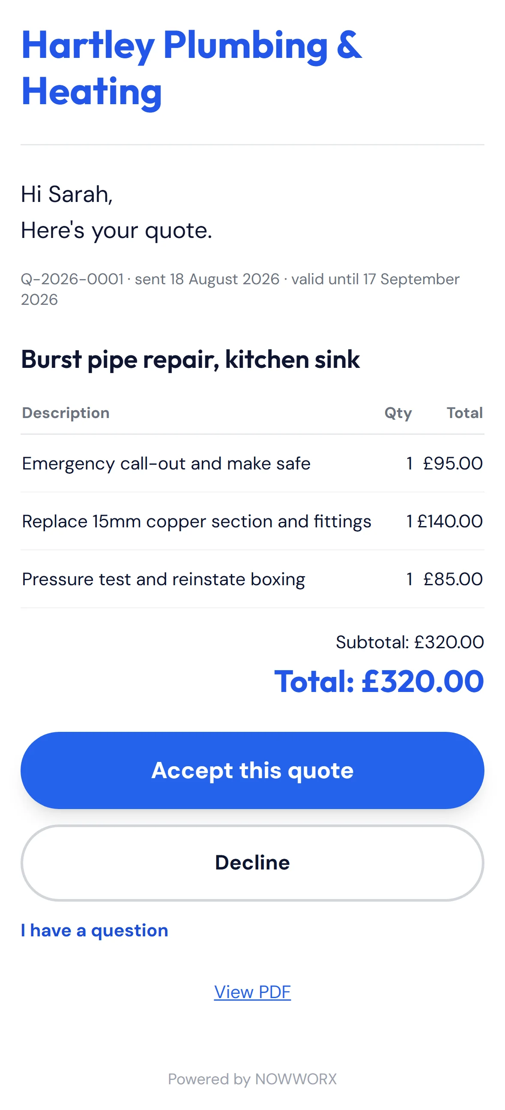The width and height of the screenshot is (505, 1110).
Task: Click the Description column header
Action: pyautogui.click(x=66, y=413)
